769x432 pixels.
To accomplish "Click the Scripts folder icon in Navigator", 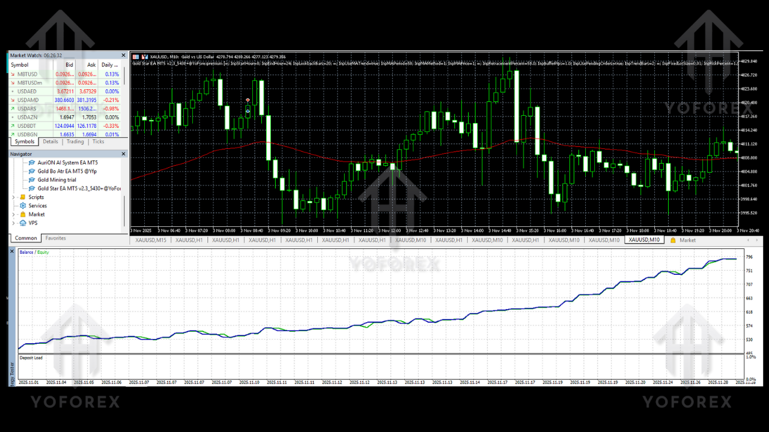I will (x=23, y=197).
